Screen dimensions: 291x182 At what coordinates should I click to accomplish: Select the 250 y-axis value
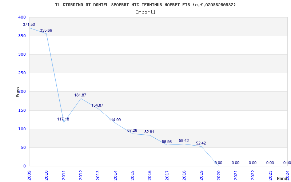(22, 73)
